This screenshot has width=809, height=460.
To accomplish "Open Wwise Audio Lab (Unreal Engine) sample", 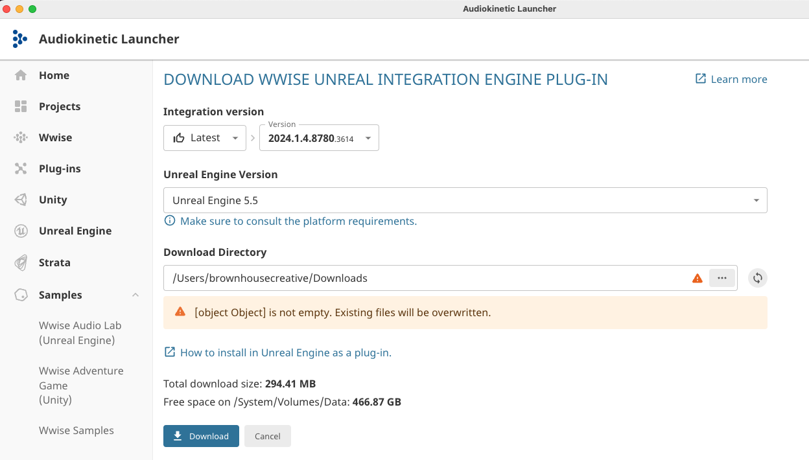I will tap(80, 333).
